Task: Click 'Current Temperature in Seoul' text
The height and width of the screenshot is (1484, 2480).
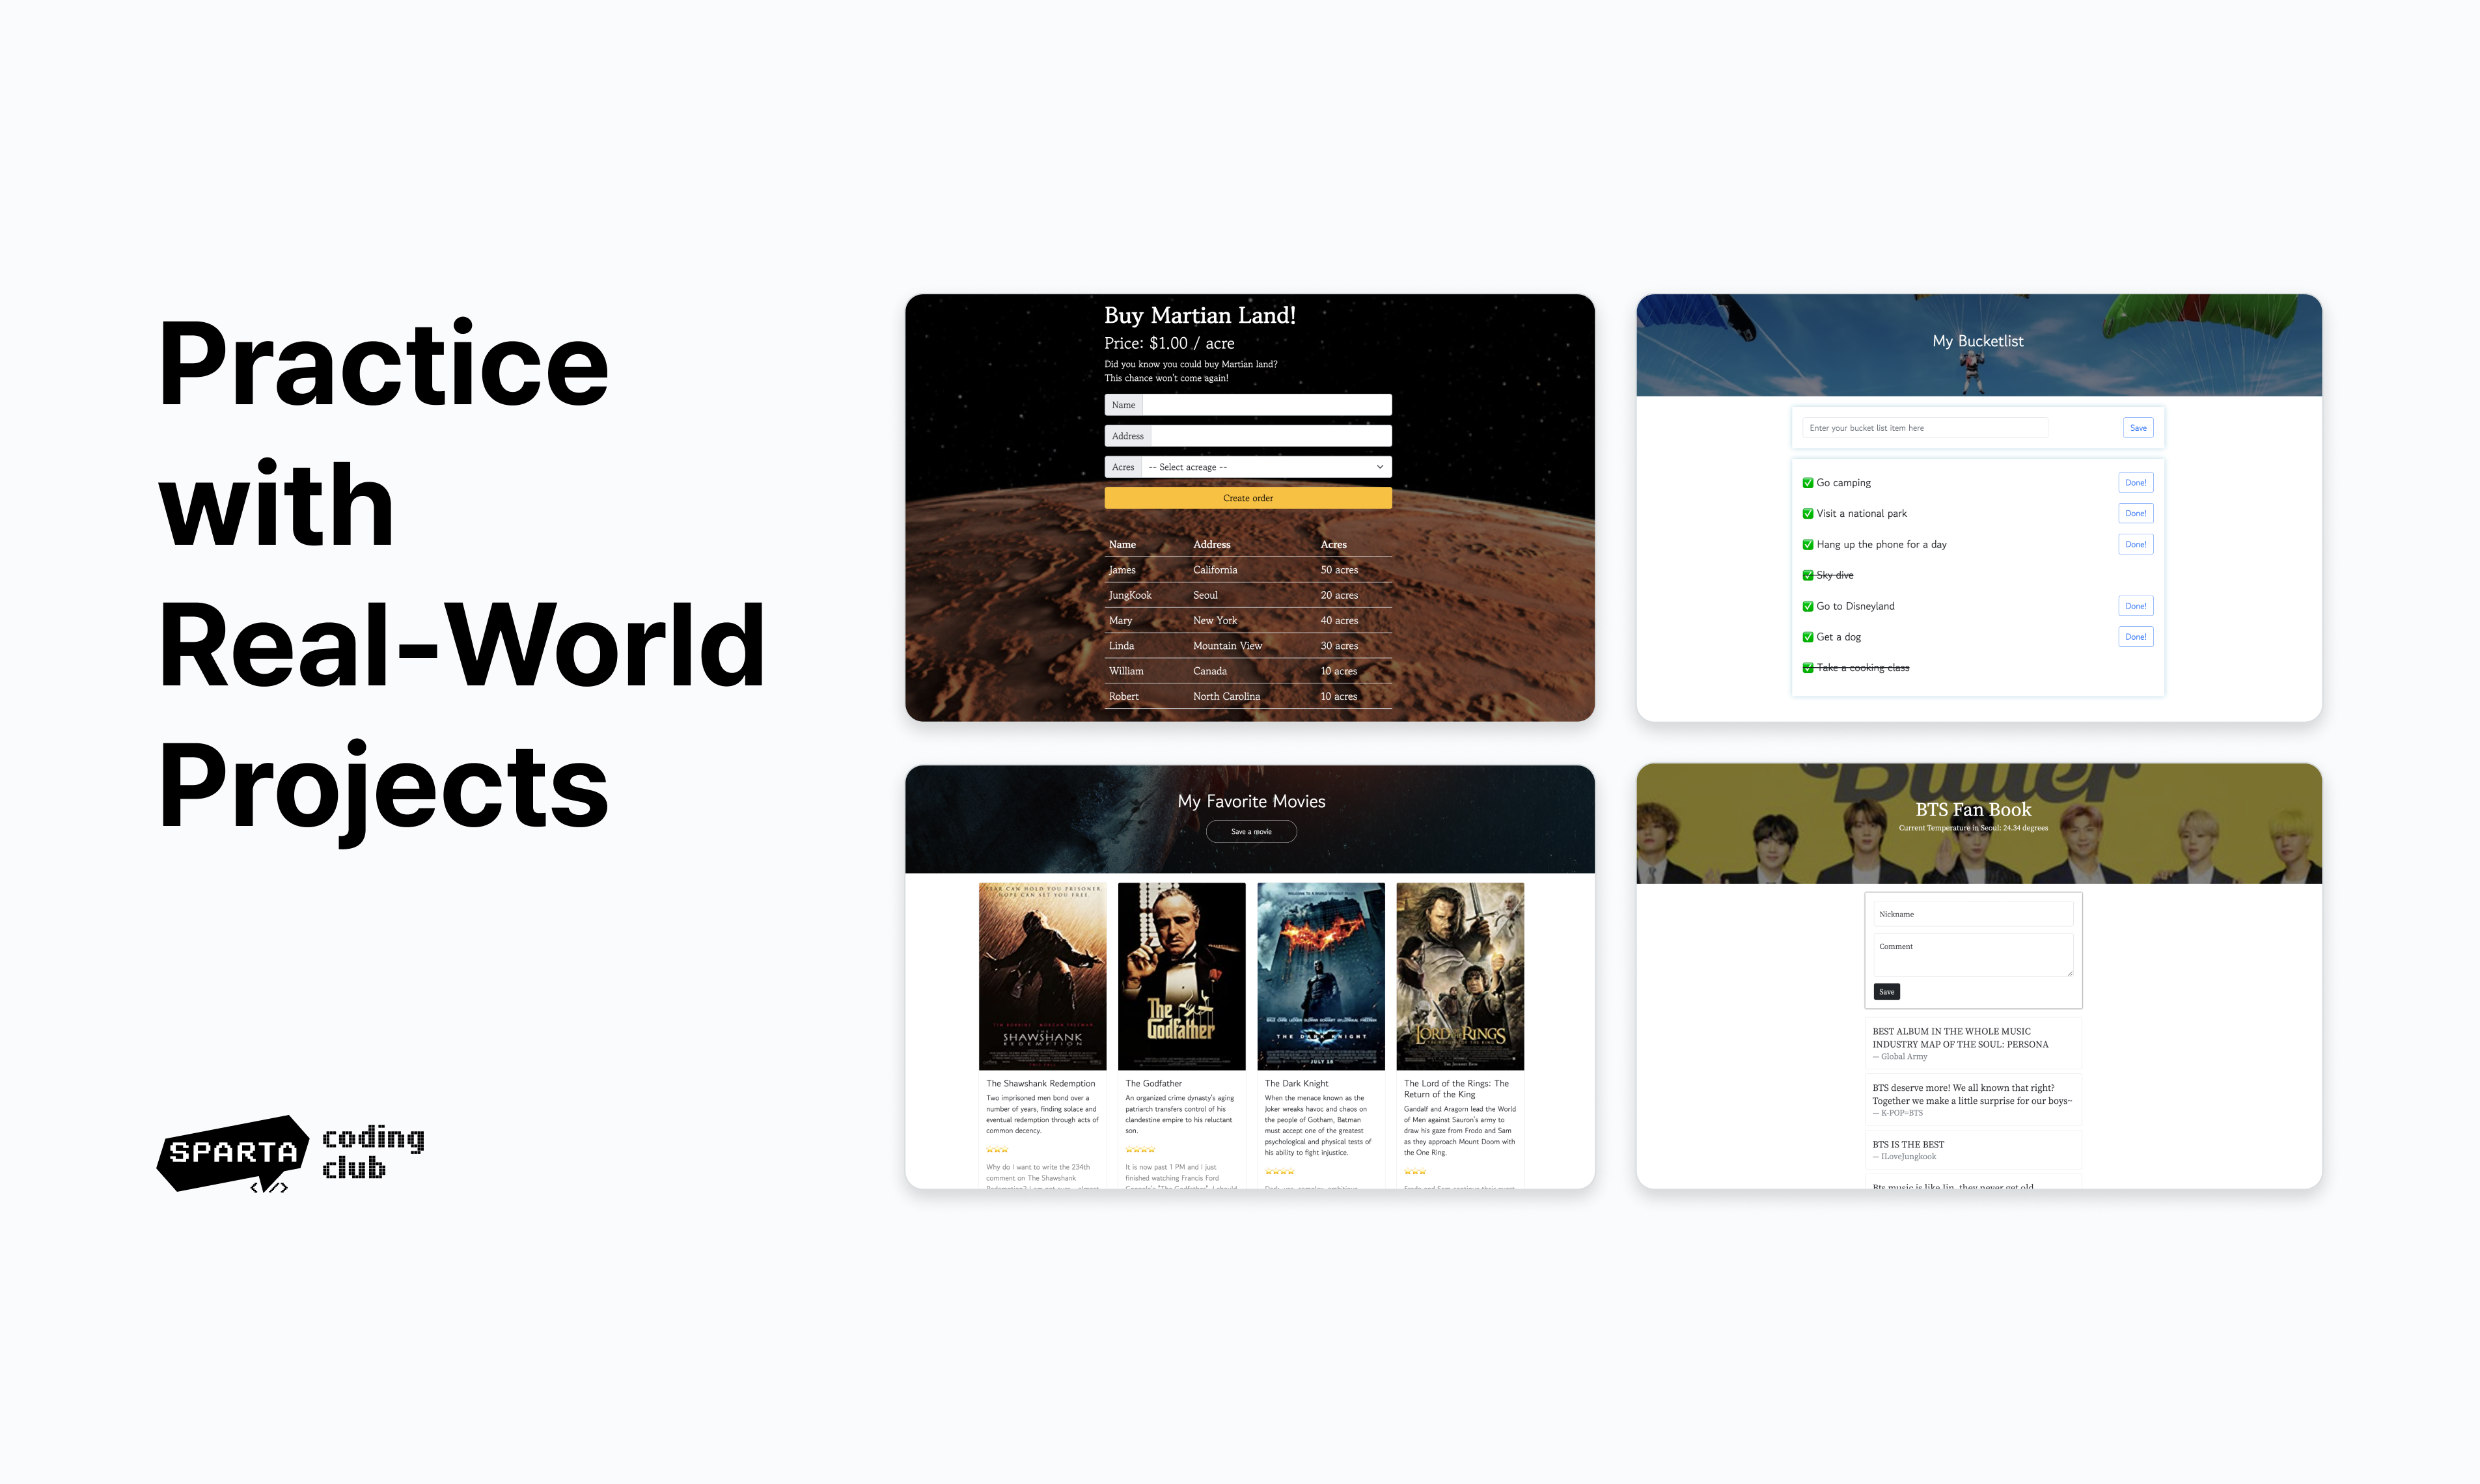Action: coord(1973,828)
